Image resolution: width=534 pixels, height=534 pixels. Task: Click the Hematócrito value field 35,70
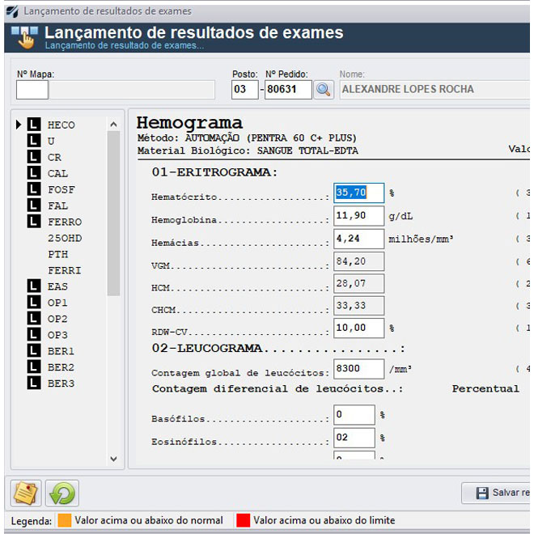click(x=359, y=193)
